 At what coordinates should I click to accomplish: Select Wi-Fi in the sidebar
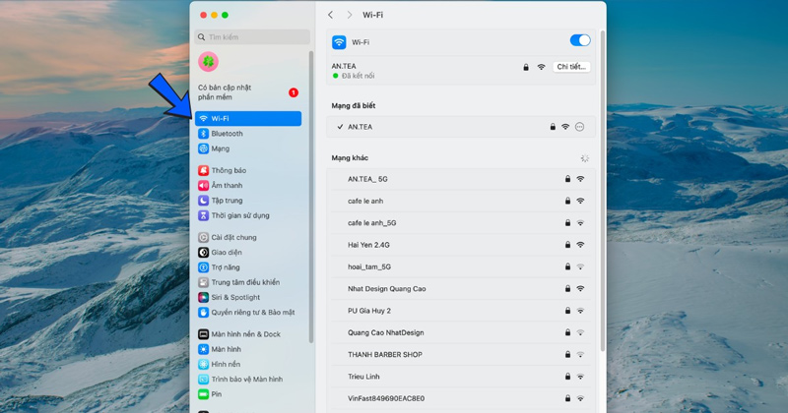[248, 119]
